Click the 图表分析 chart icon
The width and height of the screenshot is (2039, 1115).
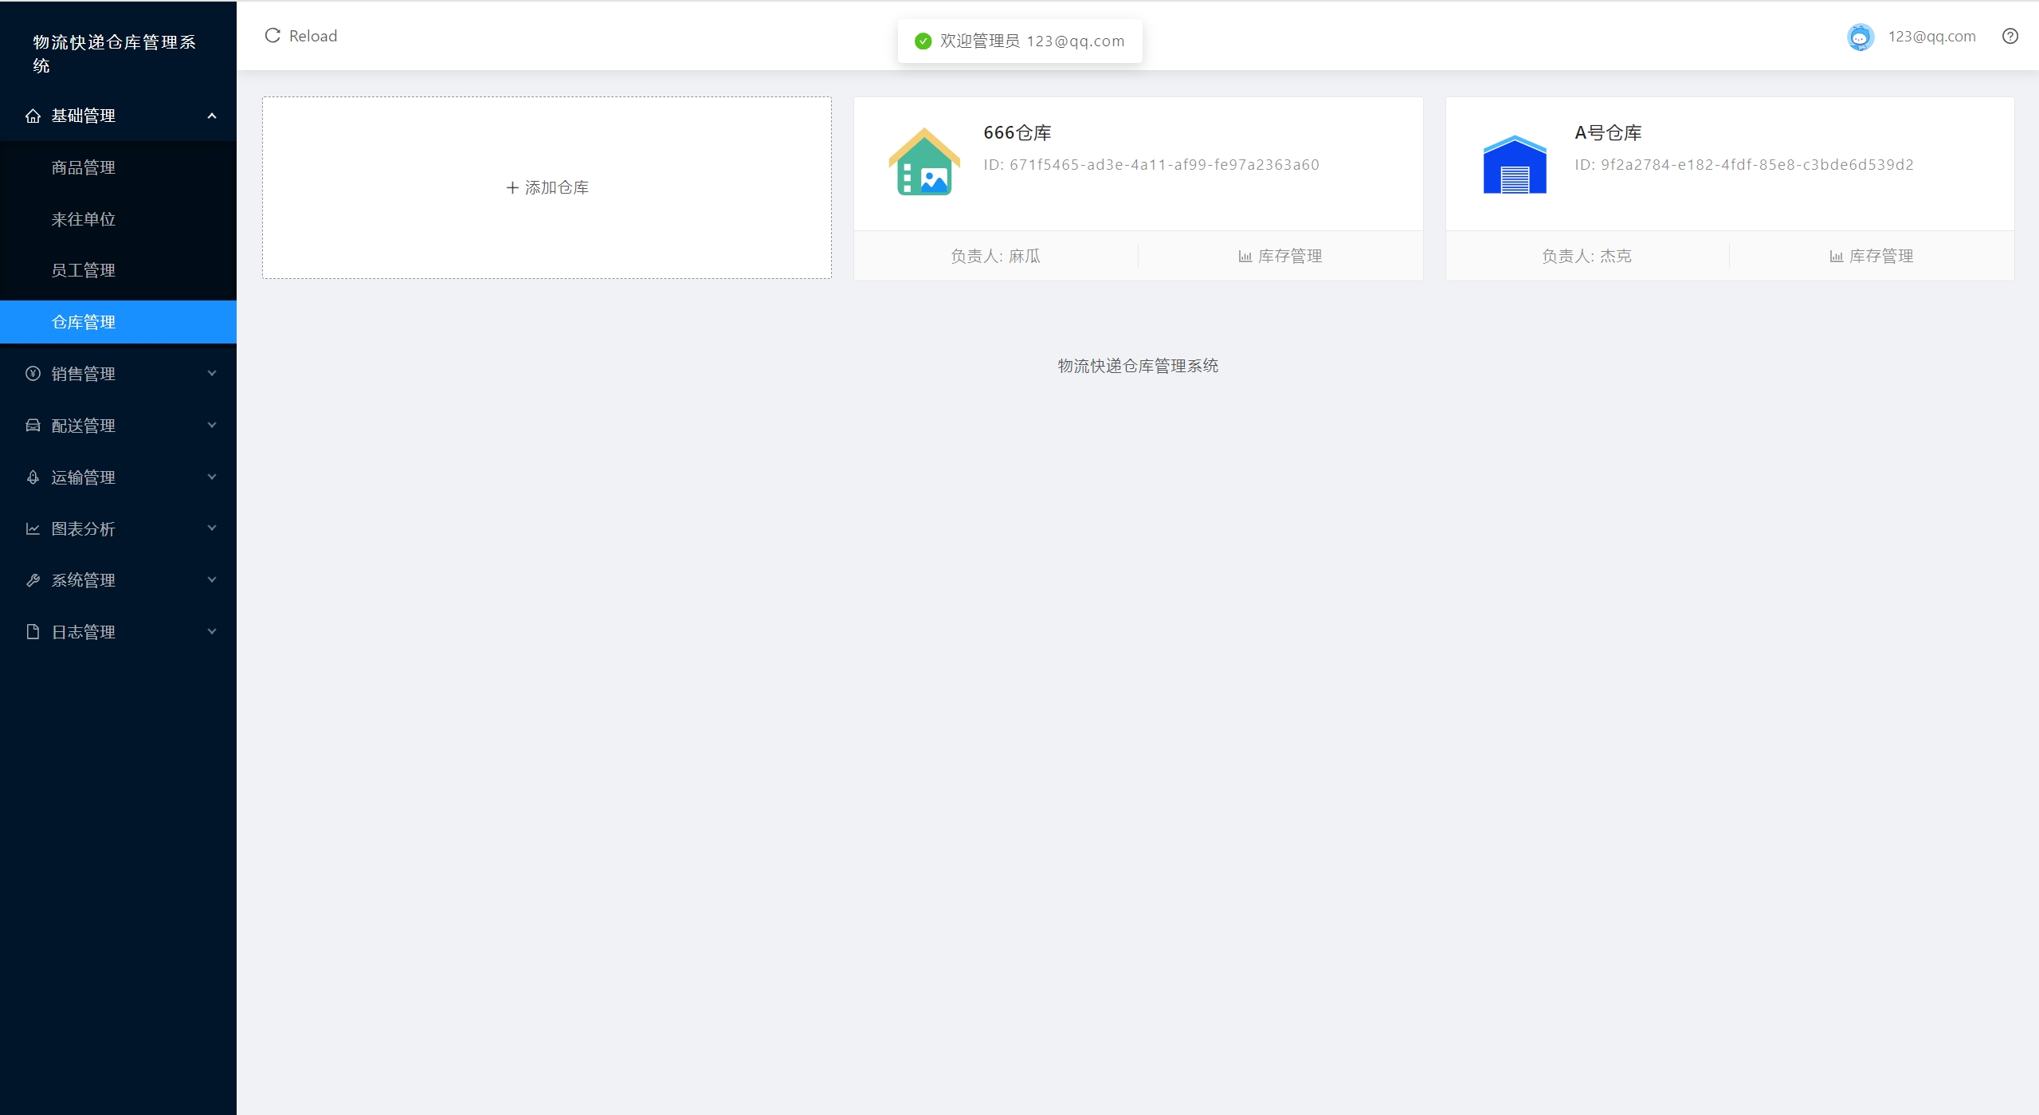click(x=33, y=529)
